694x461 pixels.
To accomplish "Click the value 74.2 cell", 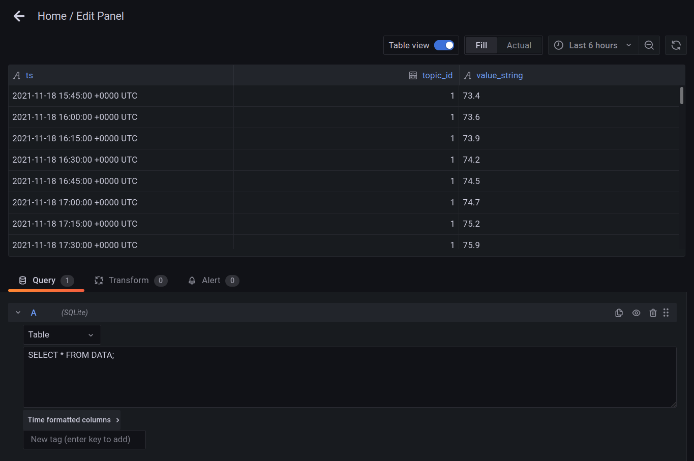I will (568, 160).
